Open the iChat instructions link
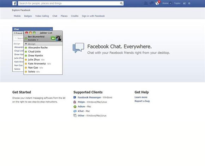205x166 pixels. click(x=81, y=111)
